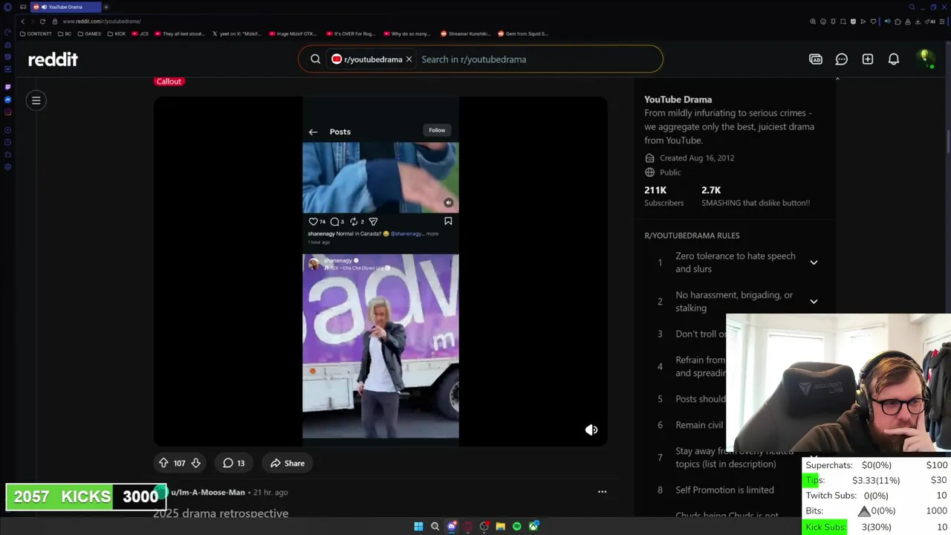This screenshot has width=951, height=535.
Task: Open 'Huge Mizkif OTK...' bookmark
Action: pyautogui.click(x=294, y=33)
